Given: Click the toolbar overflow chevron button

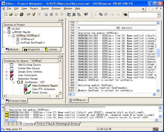Looking at the screenshot, I should tap(143, 9).
